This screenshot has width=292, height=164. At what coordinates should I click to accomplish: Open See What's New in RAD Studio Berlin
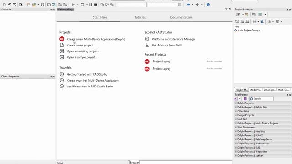pyautogui.click(x=90, y=87)
